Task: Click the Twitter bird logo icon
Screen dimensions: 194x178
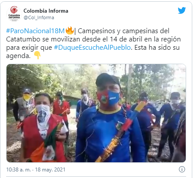Action: click(x=182, y=10)
